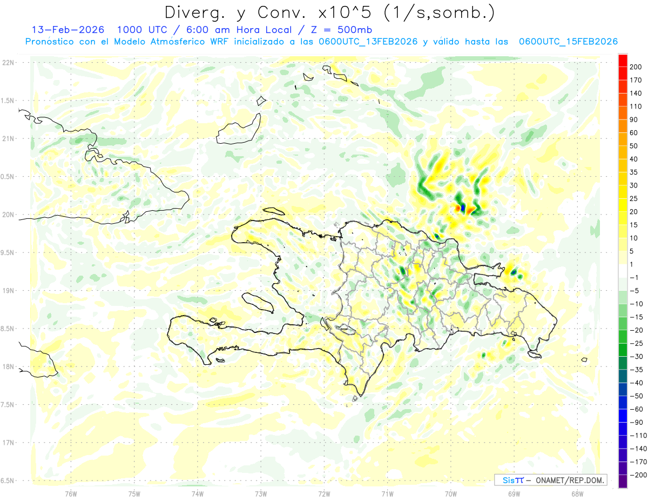This screenshot has width=648, height=501.
Task: Click the '19N' latitude label
Action: [8, 291]
